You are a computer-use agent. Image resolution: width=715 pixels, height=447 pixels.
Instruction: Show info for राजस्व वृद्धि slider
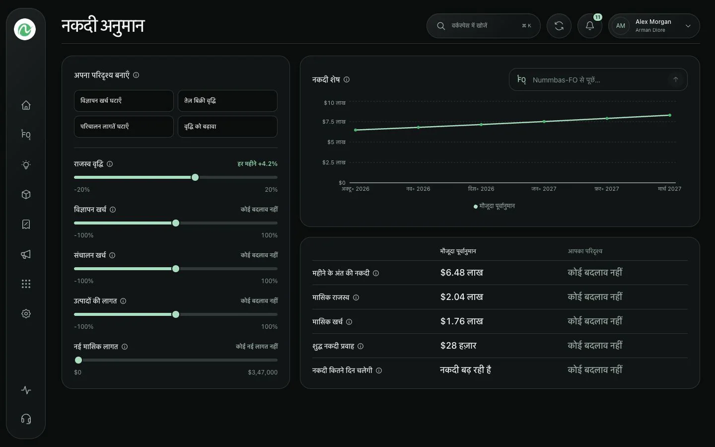click(x=110, y=164)
